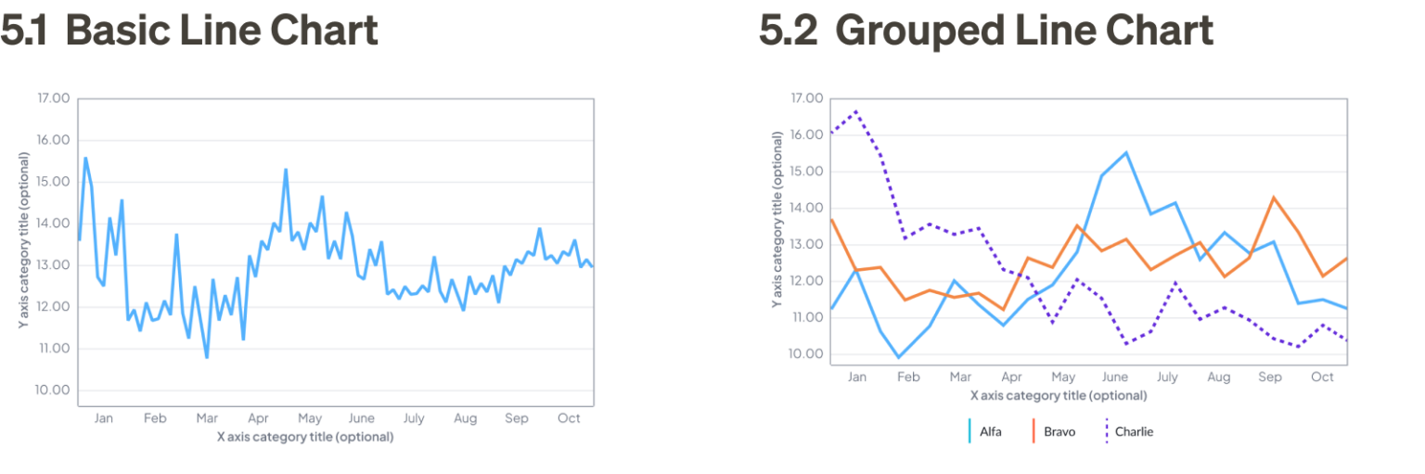Click the Jan label in Basic Line Chart
Viewport: 1425px width, 474px height.
tap(103, 418)
